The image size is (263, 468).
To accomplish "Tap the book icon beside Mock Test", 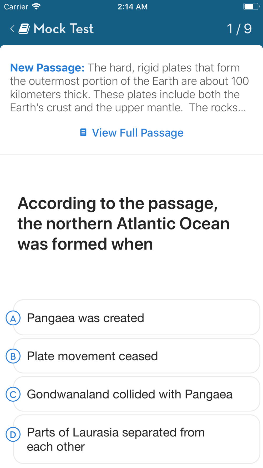I will tap(24, 29).
